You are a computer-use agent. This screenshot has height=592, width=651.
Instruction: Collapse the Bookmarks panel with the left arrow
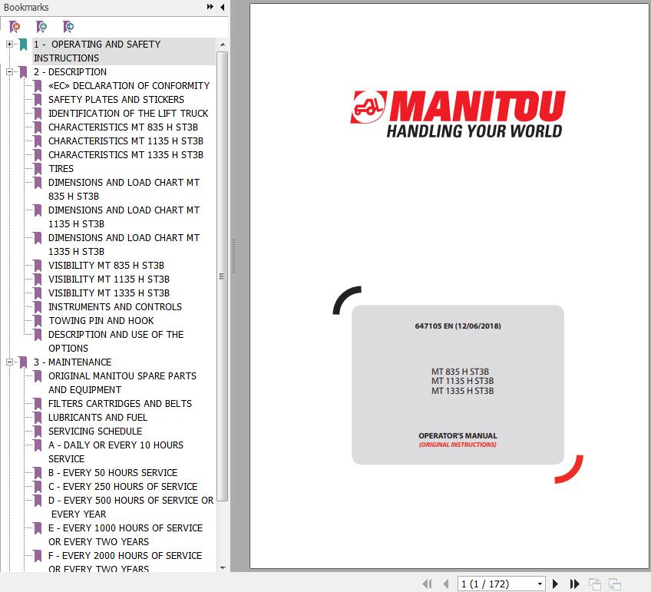click(223, 7)
